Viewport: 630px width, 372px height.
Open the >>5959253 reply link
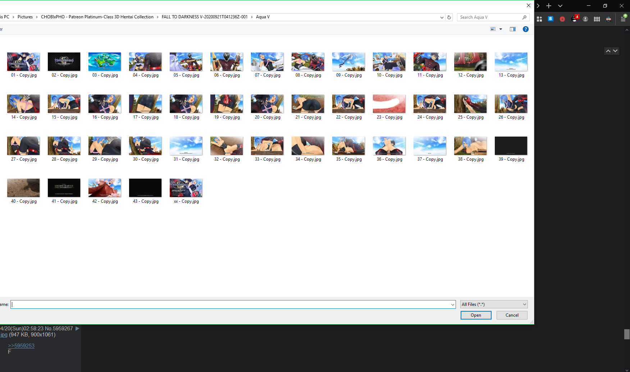click(21, 346)
